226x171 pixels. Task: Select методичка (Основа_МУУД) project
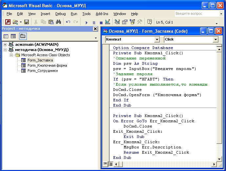(42, 50)
